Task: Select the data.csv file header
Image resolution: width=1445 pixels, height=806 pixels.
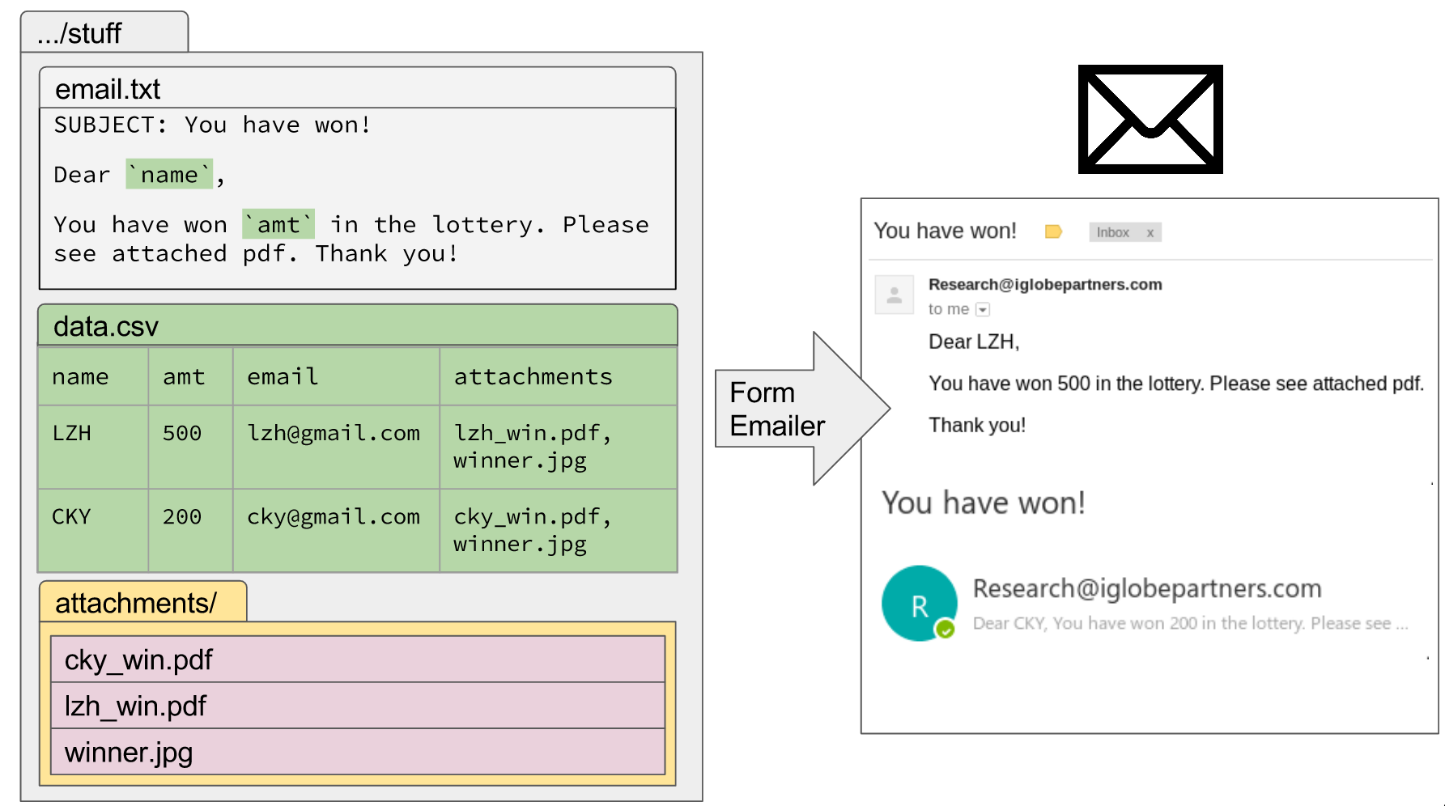Action: (357, 325)
